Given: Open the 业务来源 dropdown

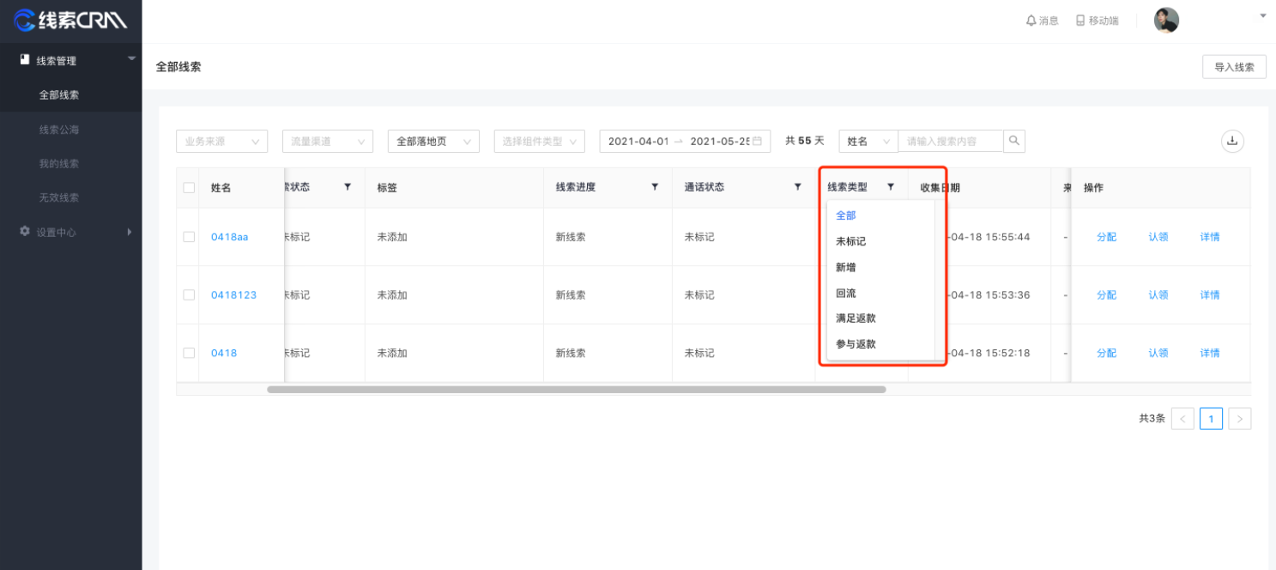Looking at the screenshot, I should click(x=221, y=141).
